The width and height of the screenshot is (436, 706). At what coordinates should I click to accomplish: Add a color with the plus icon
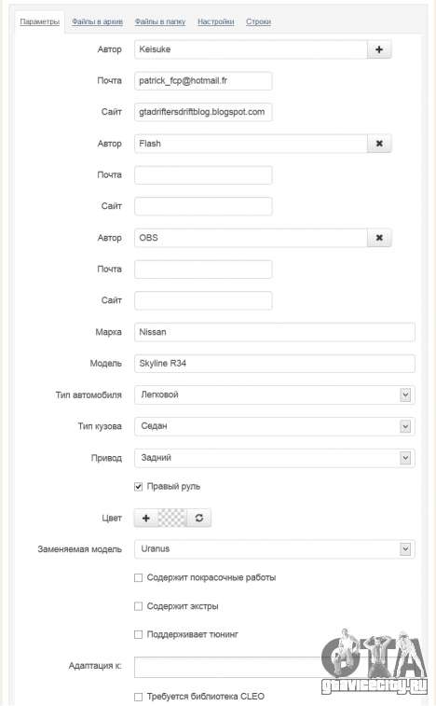pyautogui.click(x=145, y=518)
